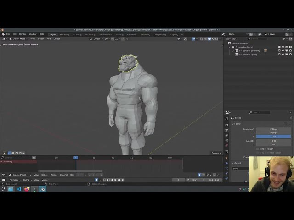Open the Blender logo menu
The image size is (294, 220).
(x=3, y=34)
